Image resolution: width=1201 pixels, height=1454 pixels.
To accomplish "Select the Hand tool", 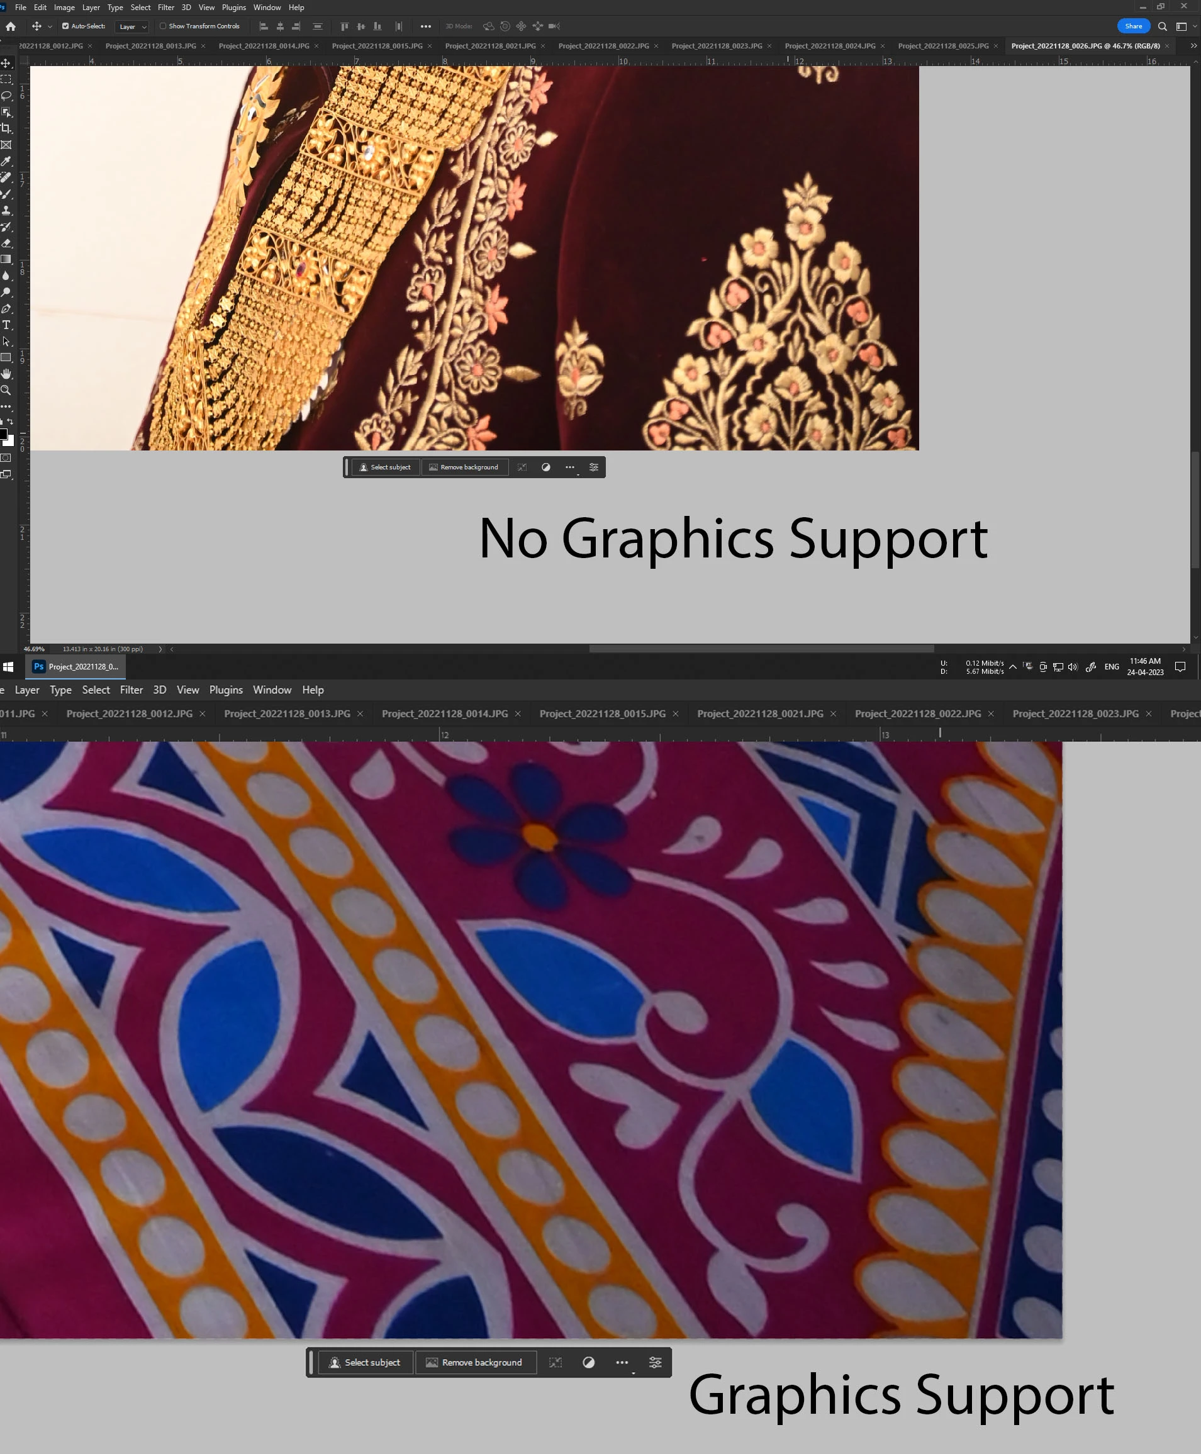I will coord(6,374).
